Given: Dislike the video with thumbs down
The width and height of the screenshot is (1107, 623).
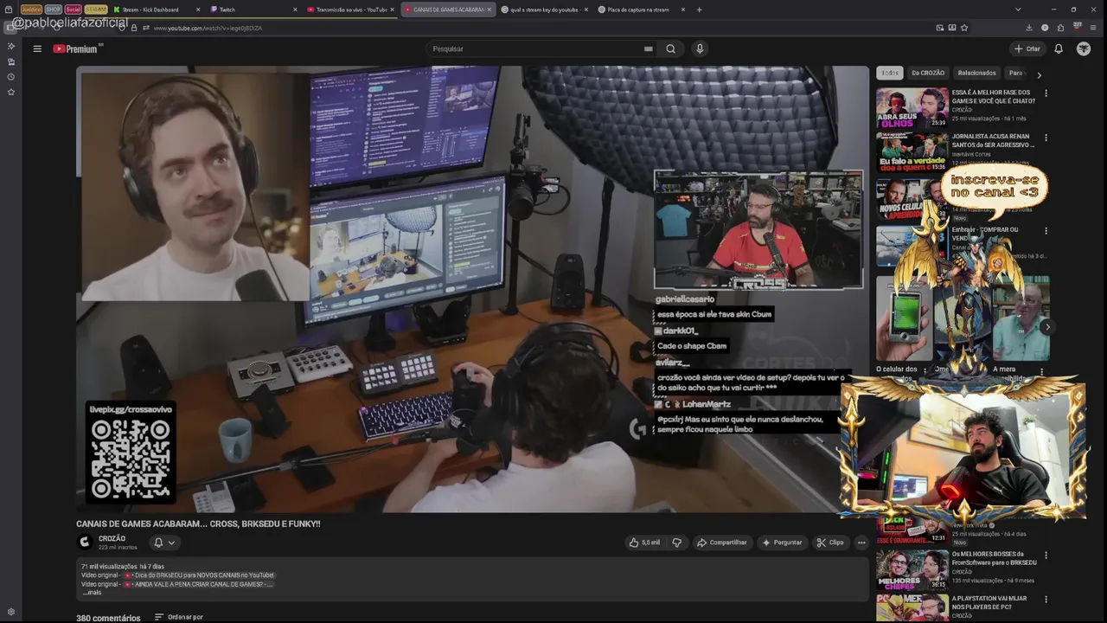Looking at the screenshot, I should click(677, 543).
